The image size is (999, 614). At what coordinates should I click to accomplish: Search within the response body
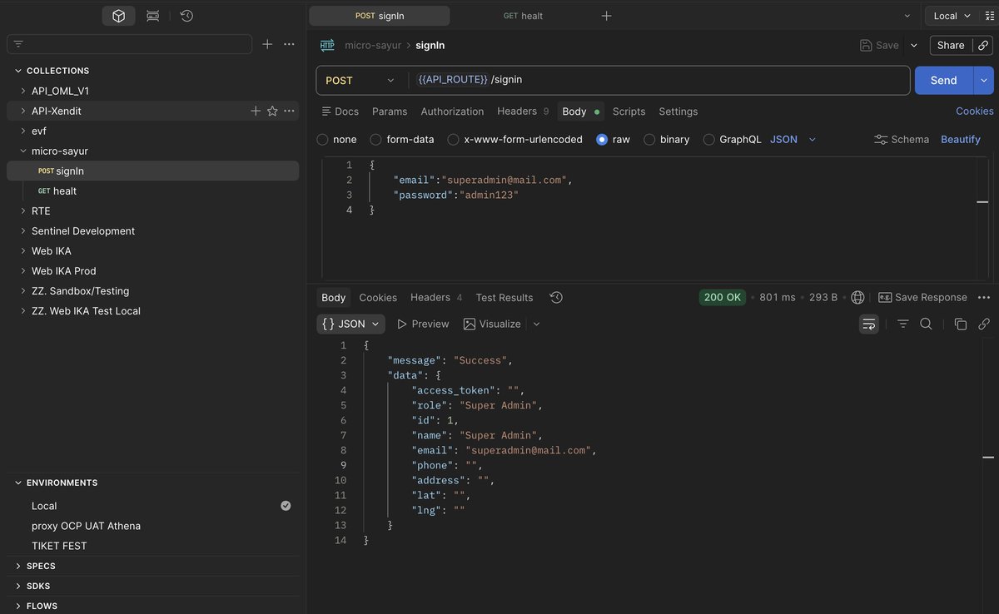pos(926,324)
